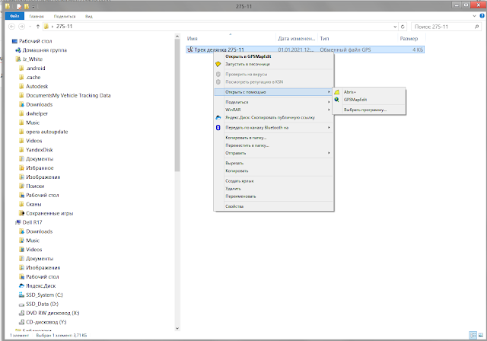Click the Back navigation arrow
Viewport: 487px width, 341px height.
coord(12,27)
